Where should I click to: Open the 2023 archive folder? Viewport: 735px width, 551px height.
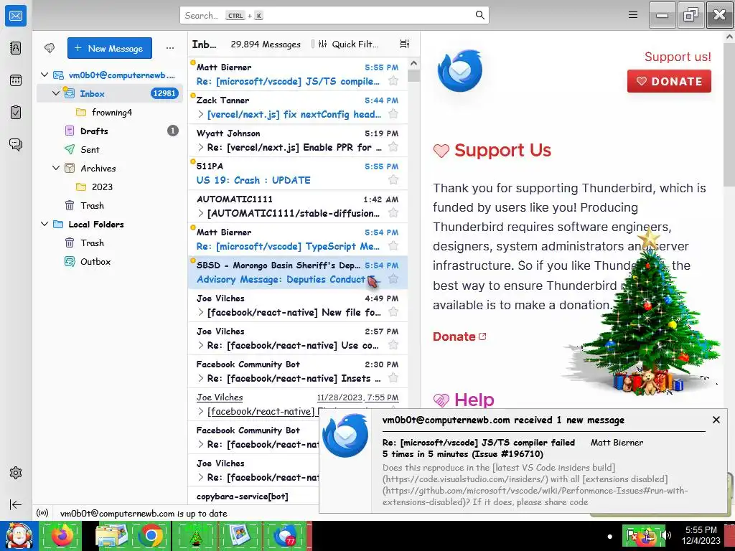click(x=110, y=187)
